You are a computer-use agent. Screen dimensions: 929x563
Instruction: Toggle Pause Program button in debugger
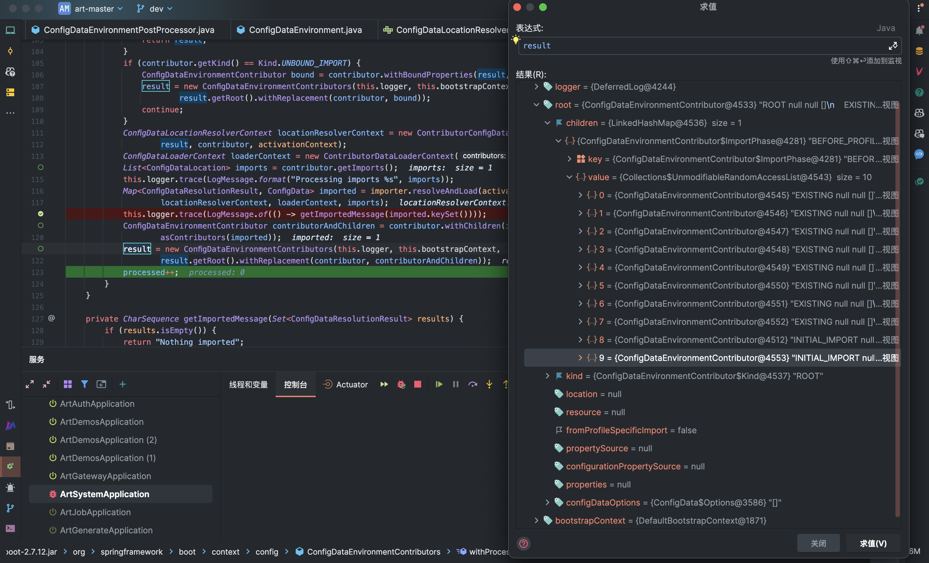coord(455,384)
